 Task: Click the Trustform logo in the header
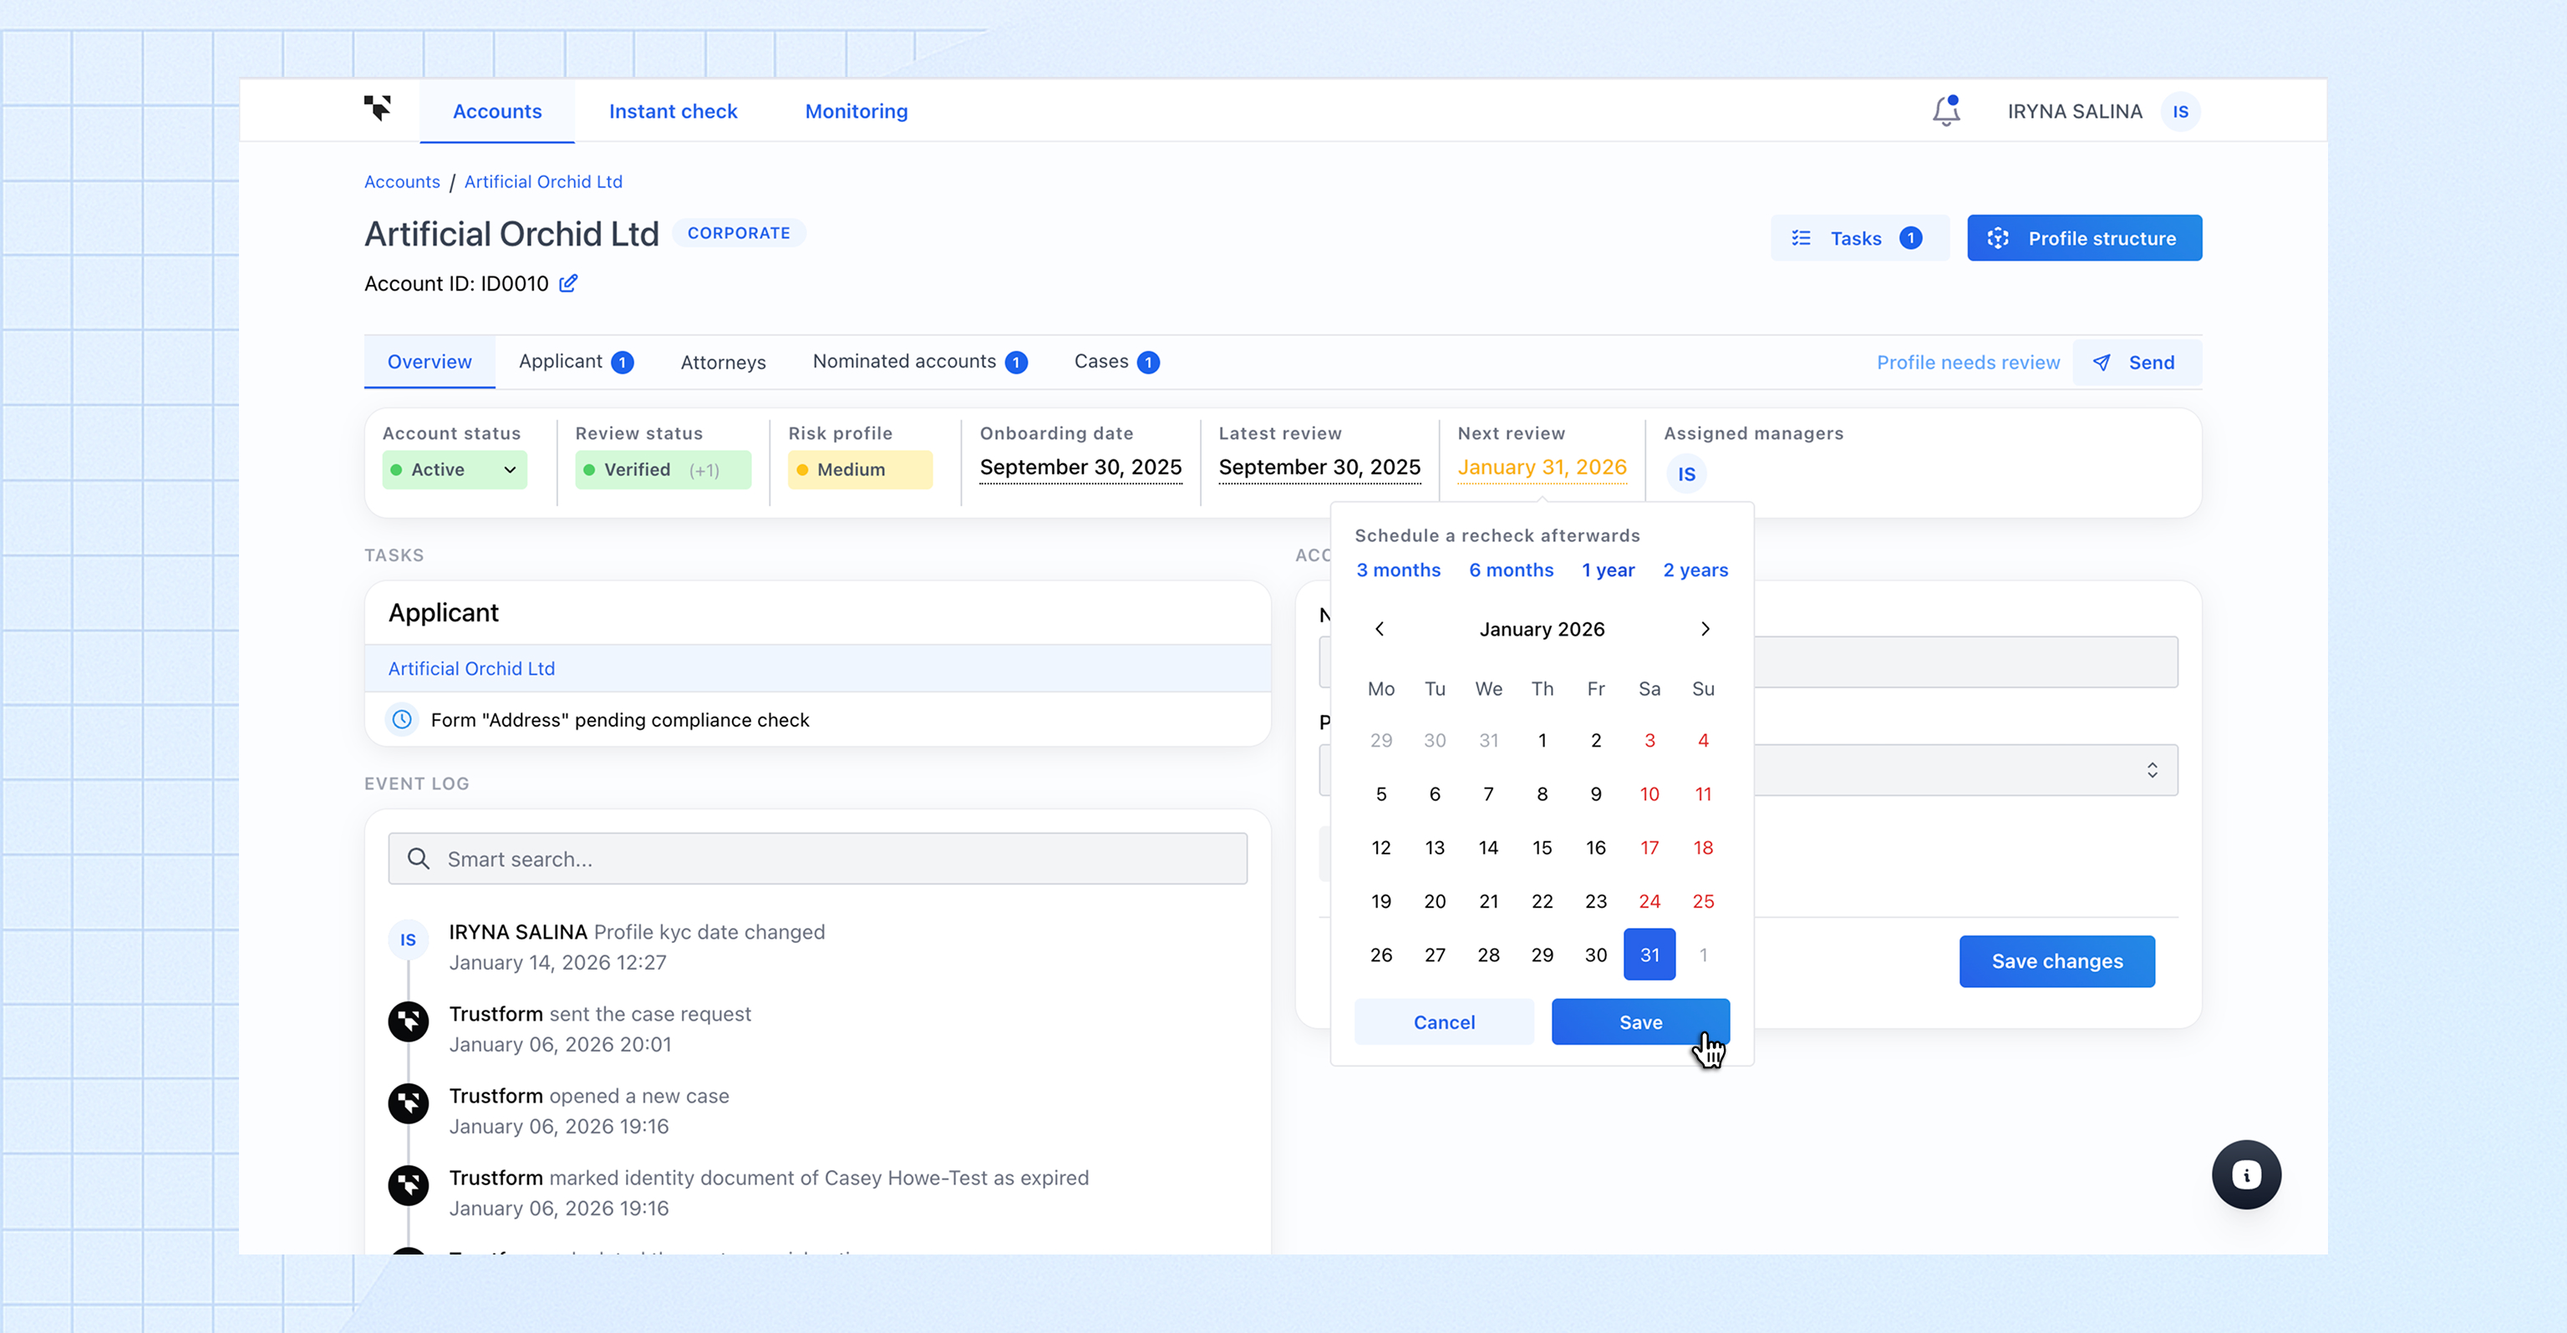pyautogui.click(x=378, y=108)
